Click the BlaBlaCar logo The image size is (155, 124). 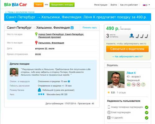(x=15, y=5)
